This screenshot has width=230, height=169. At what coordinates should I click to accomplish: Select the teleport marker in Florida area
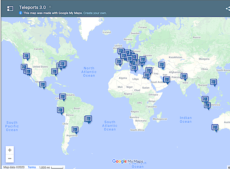point(55,72)
